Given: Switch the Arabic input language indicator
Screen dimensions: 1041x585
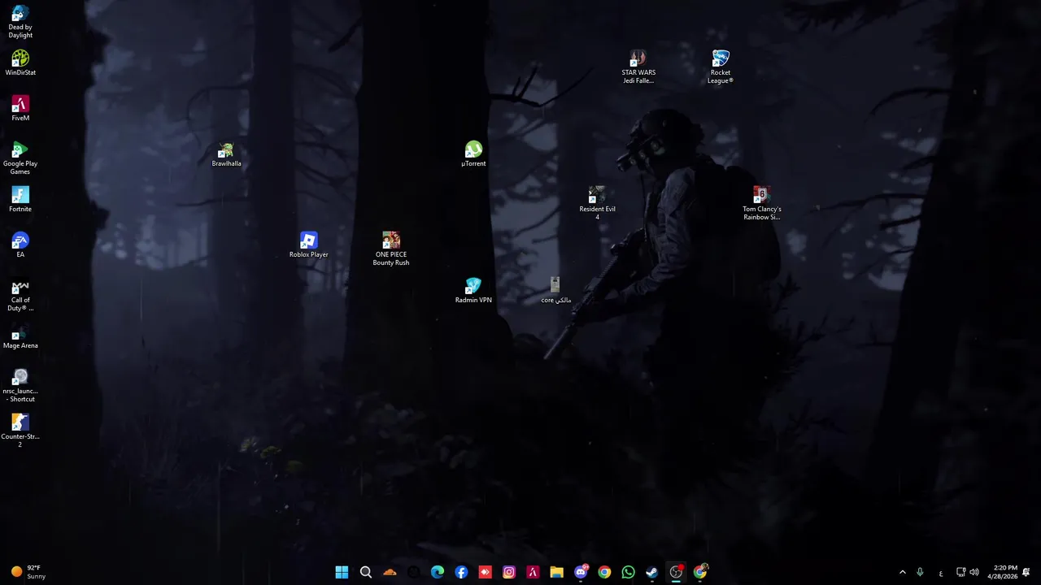Looking at the screenshot, I should pos(941,573).
